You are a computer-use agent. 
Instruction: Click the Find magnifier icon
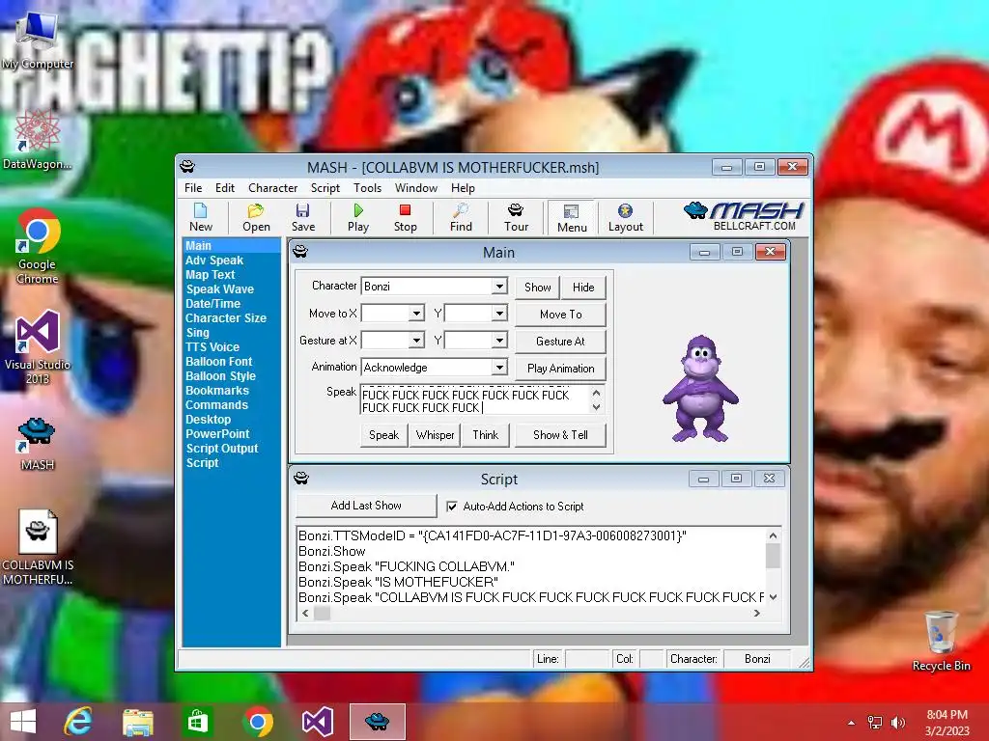click(x=461, y=217)
